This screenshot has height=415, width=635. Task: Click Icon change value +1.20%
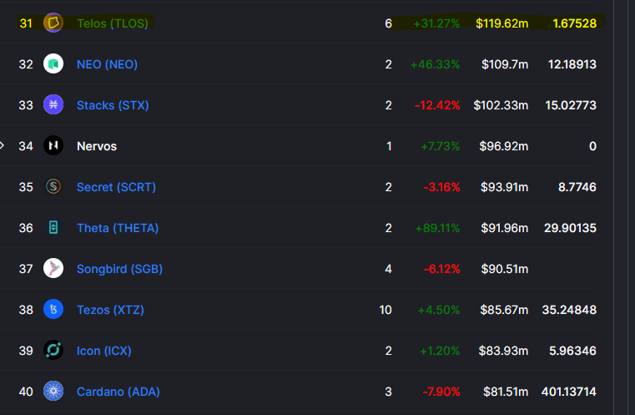pyautogui.click(x=440, y=351)
